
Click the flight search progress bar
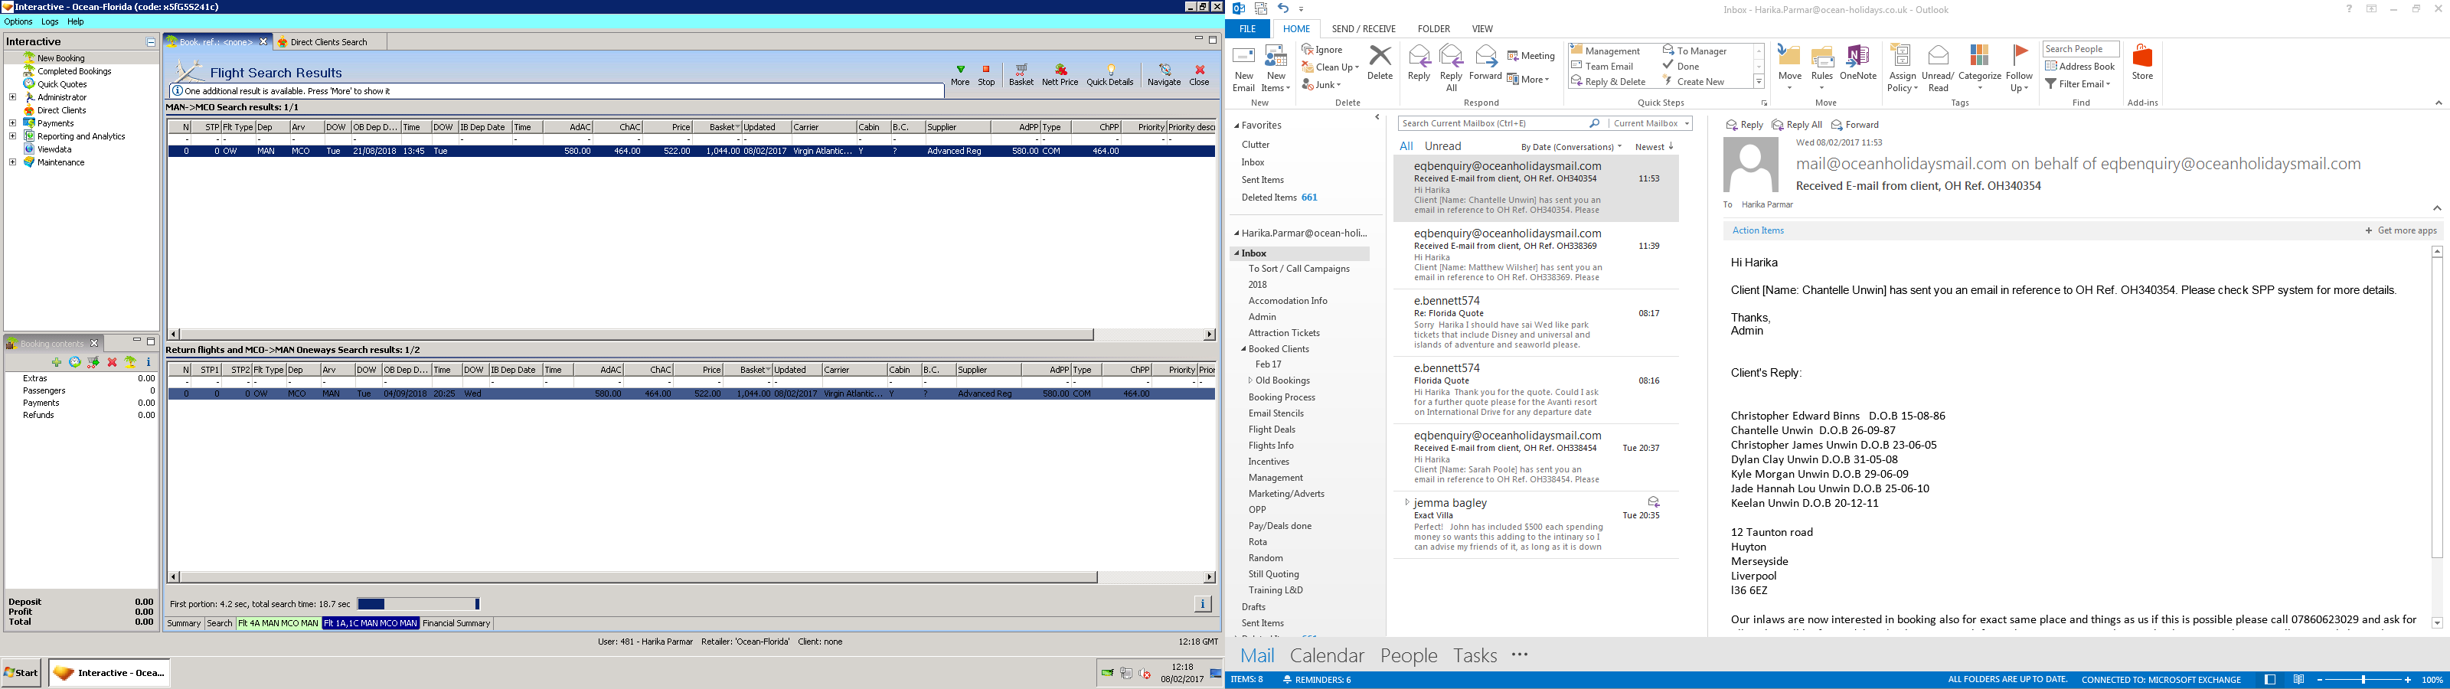[x=419, y=603]
